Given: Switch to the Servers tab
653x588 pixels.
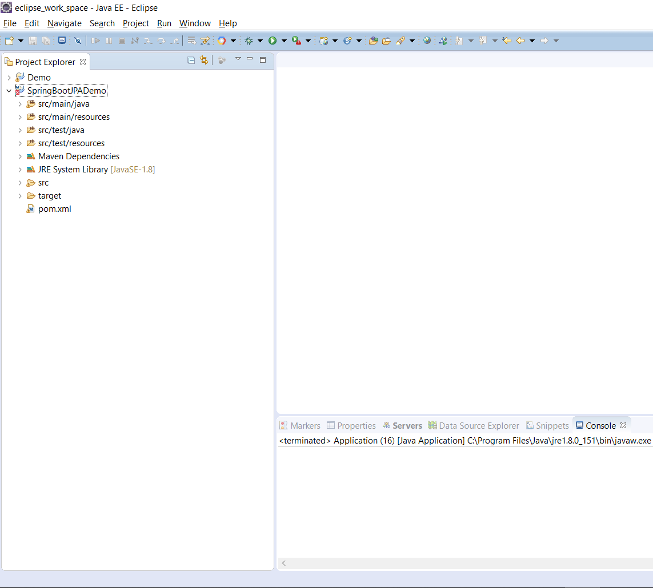Looking at the screenshot, I should tap(407, 426).
